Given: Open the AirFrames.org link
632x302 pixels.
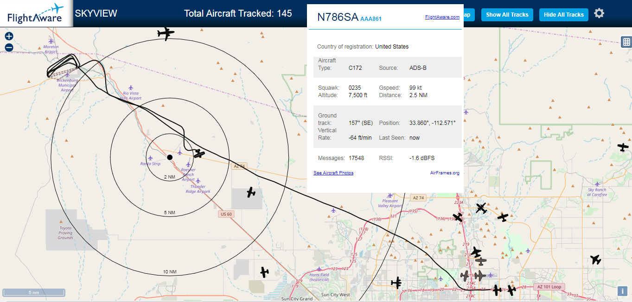Looking at the screenshot, I should tap(445, 173).
